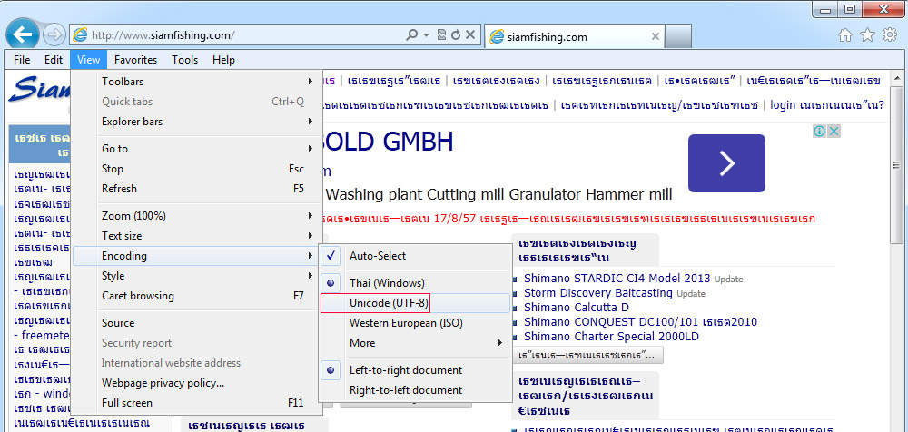Open Shimano STARDIC CI4 Model 2013 link
This screenshot has height=432, width=908.
[617, 279]
